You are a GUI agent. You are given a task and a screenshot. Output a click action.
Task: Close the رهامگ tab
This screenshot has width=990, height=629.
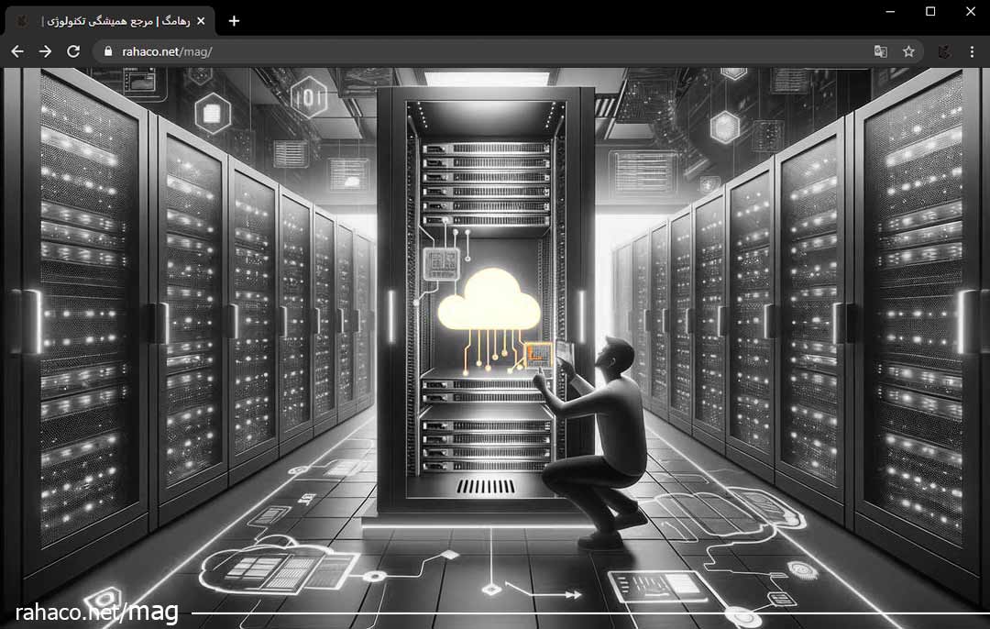point(201,21)
